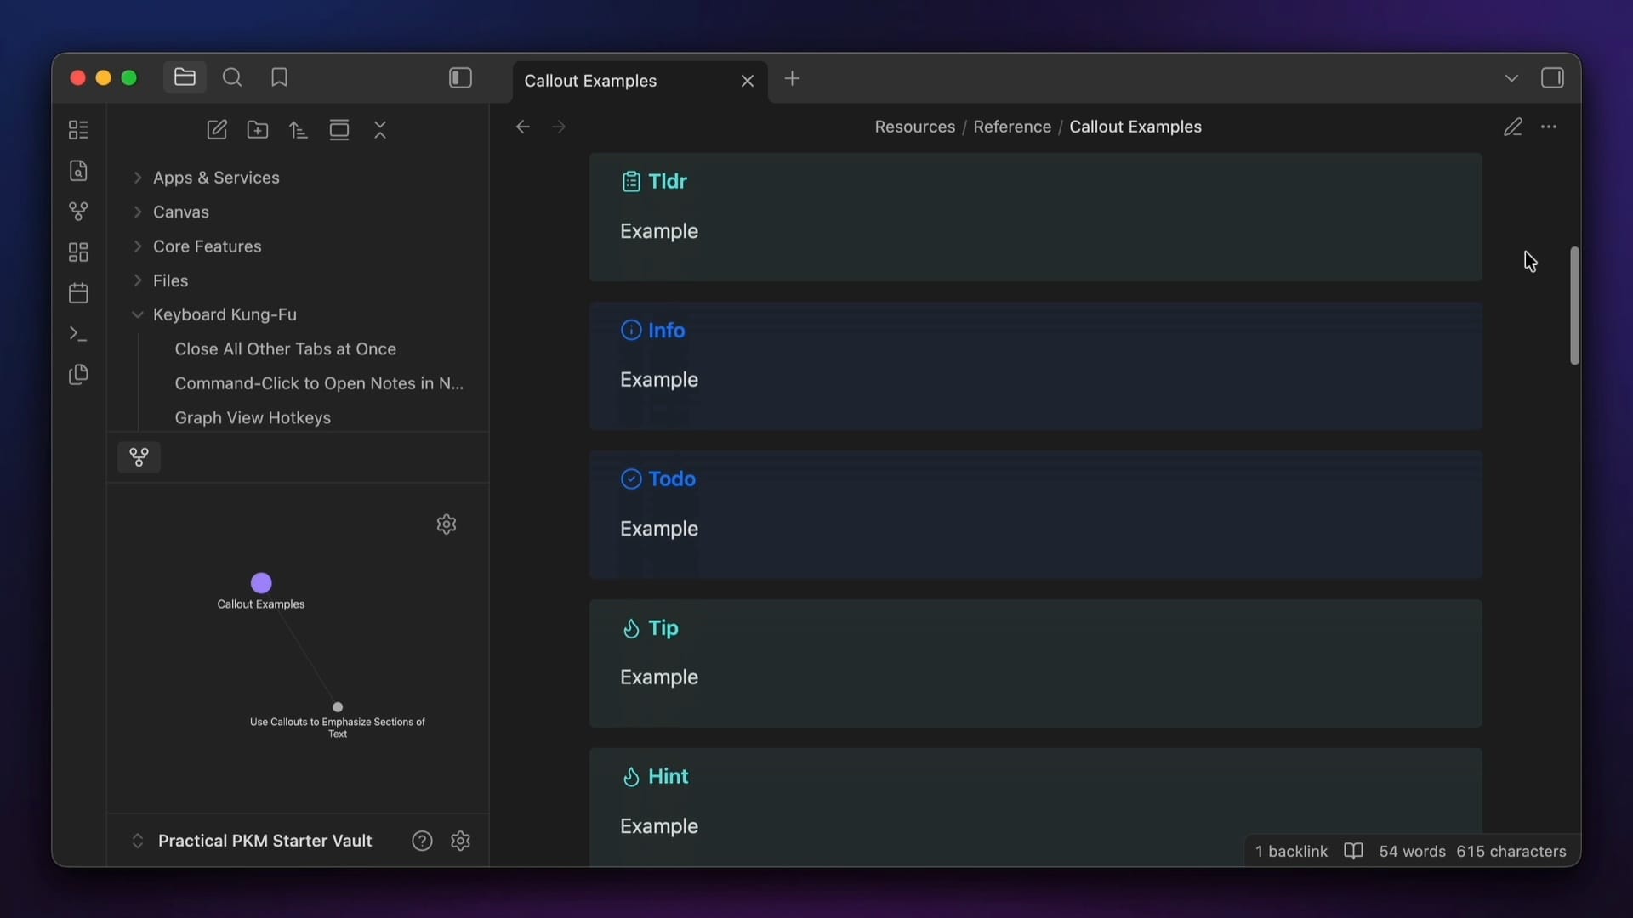This screenshot has height=918, width=1633.
Task: Open the bookmarks pane
Action: 279,78
